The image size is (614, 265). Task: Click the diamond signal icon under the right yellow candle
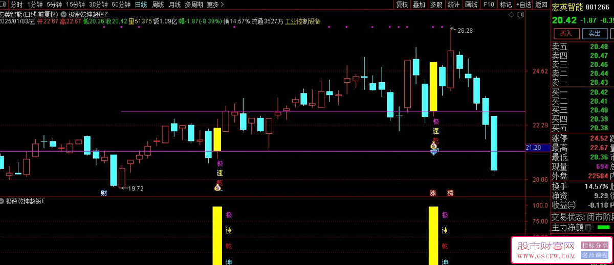click(434, 153)
